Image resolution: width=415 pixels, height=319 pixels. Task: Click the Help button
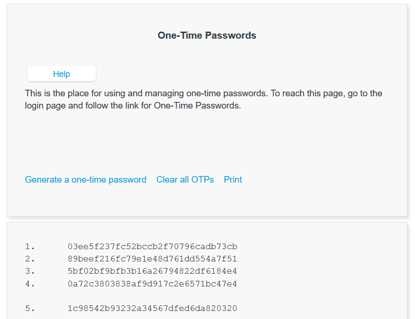click(x=61, y=74)
